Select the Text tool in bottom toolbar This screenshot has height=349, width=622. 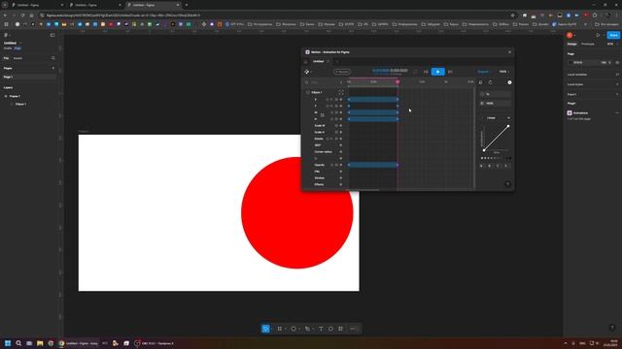tap(321, 329)
